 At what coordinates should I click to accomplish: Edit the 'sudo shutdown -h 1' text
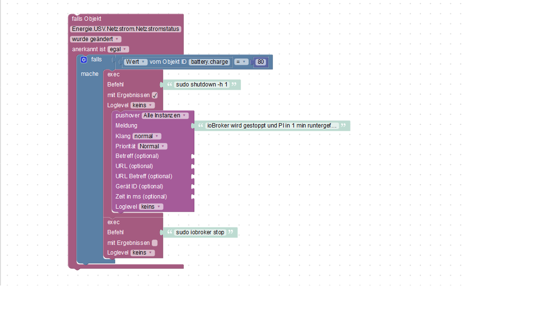pos(202,85)
